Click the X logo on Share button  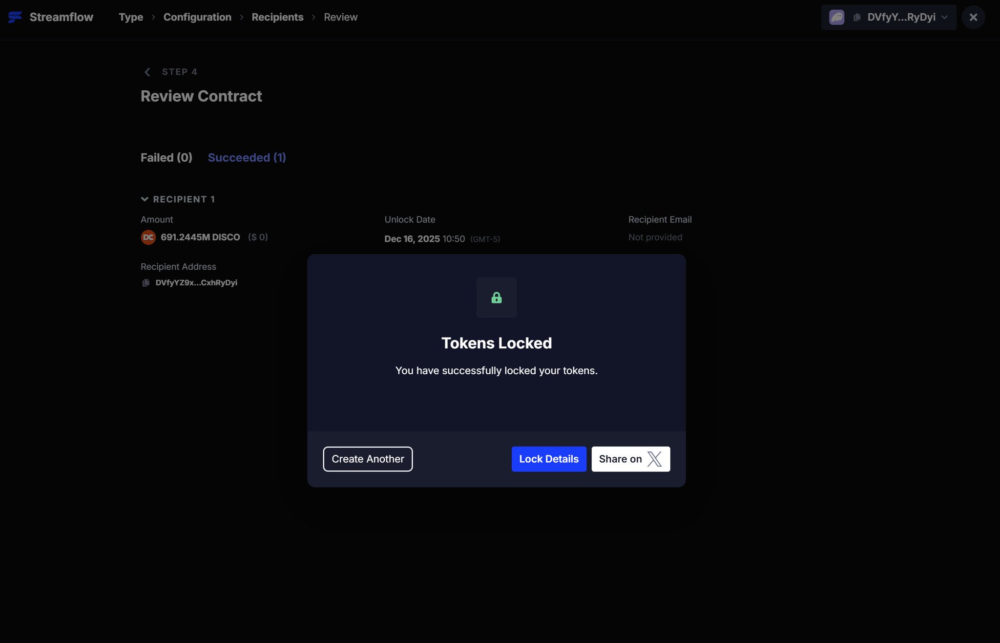click(654, 459)
